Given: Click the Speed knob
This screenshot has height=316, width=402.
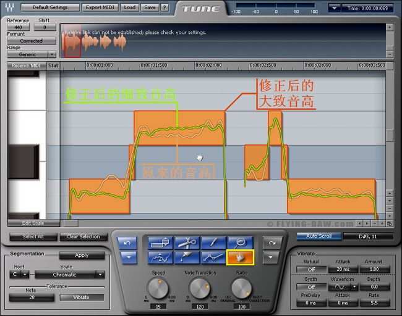Looking at the screenshot, I should 158,289.
